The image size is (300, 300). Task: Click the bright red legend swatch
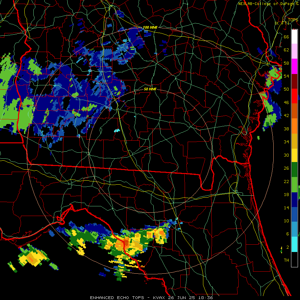pyautogui.click(x=294, y=96)
